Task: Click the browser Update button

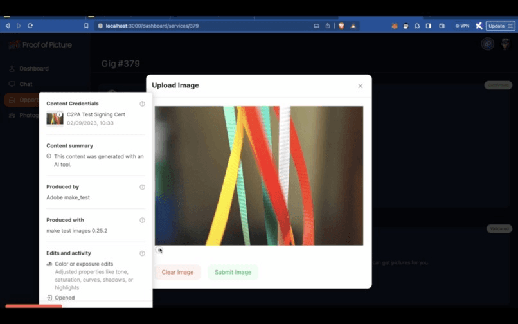Action: point(500,26)
